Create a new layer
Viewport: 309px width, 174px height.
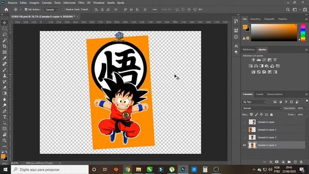[x=295, y=162]
